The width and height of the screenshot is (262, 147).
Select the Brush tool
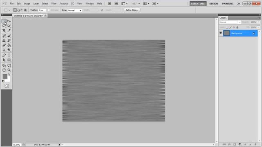tap(9, 36)
